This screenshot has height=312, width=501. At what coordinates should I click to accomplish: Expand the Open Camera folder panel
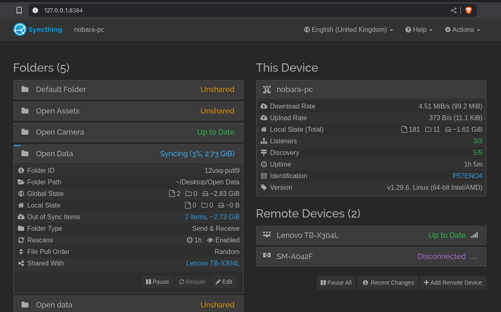[128, 132]
